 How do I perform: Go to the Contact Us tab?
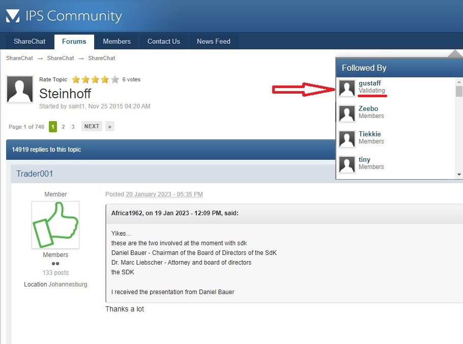[x=164, y=42]
